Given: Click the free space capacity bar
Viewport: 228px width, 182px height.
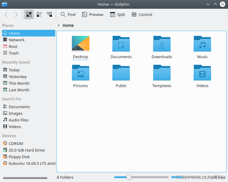Looking at the screenshot, I should pos(187,177).
